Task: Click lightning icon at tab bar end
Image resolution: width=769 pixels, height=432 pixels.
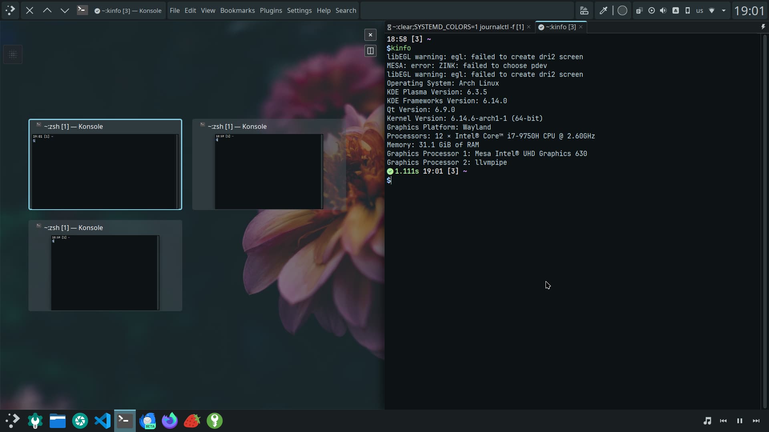Action: tap(763, 26)
